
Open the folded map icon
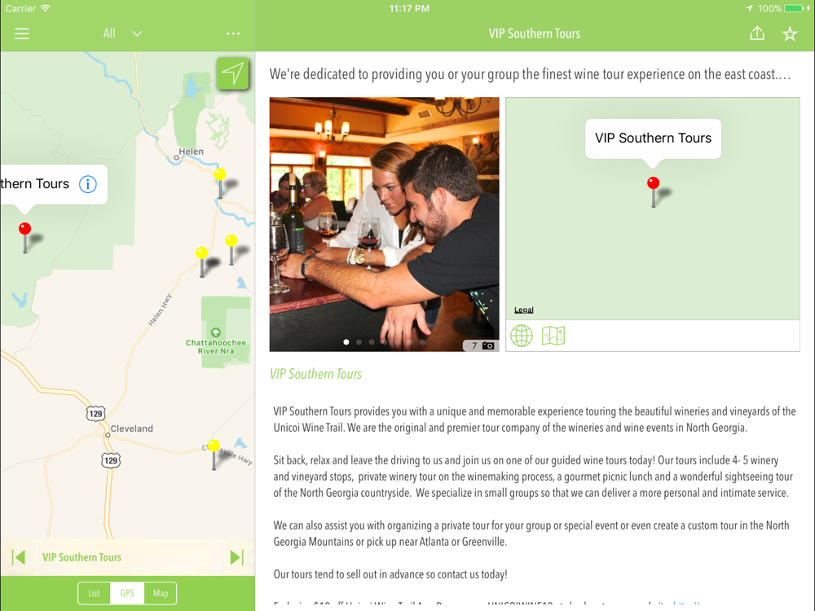(x=553, y=336)
